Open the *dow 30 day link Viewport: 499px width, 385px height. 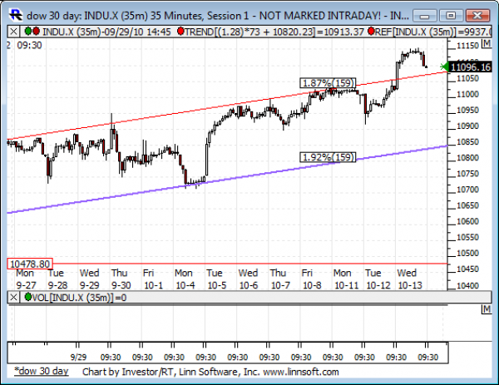(42, 371)
